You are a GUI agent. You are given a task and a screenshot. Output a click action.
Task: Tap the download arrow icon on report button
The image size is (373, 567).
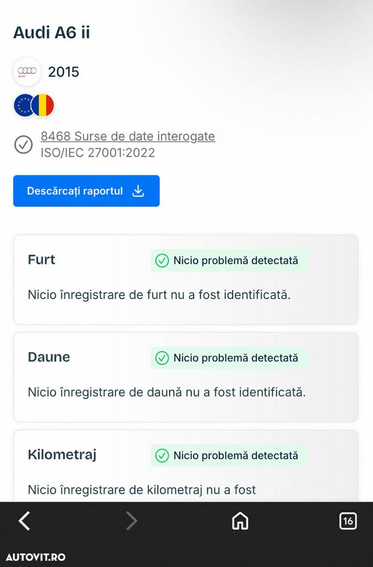coord(138,191)
